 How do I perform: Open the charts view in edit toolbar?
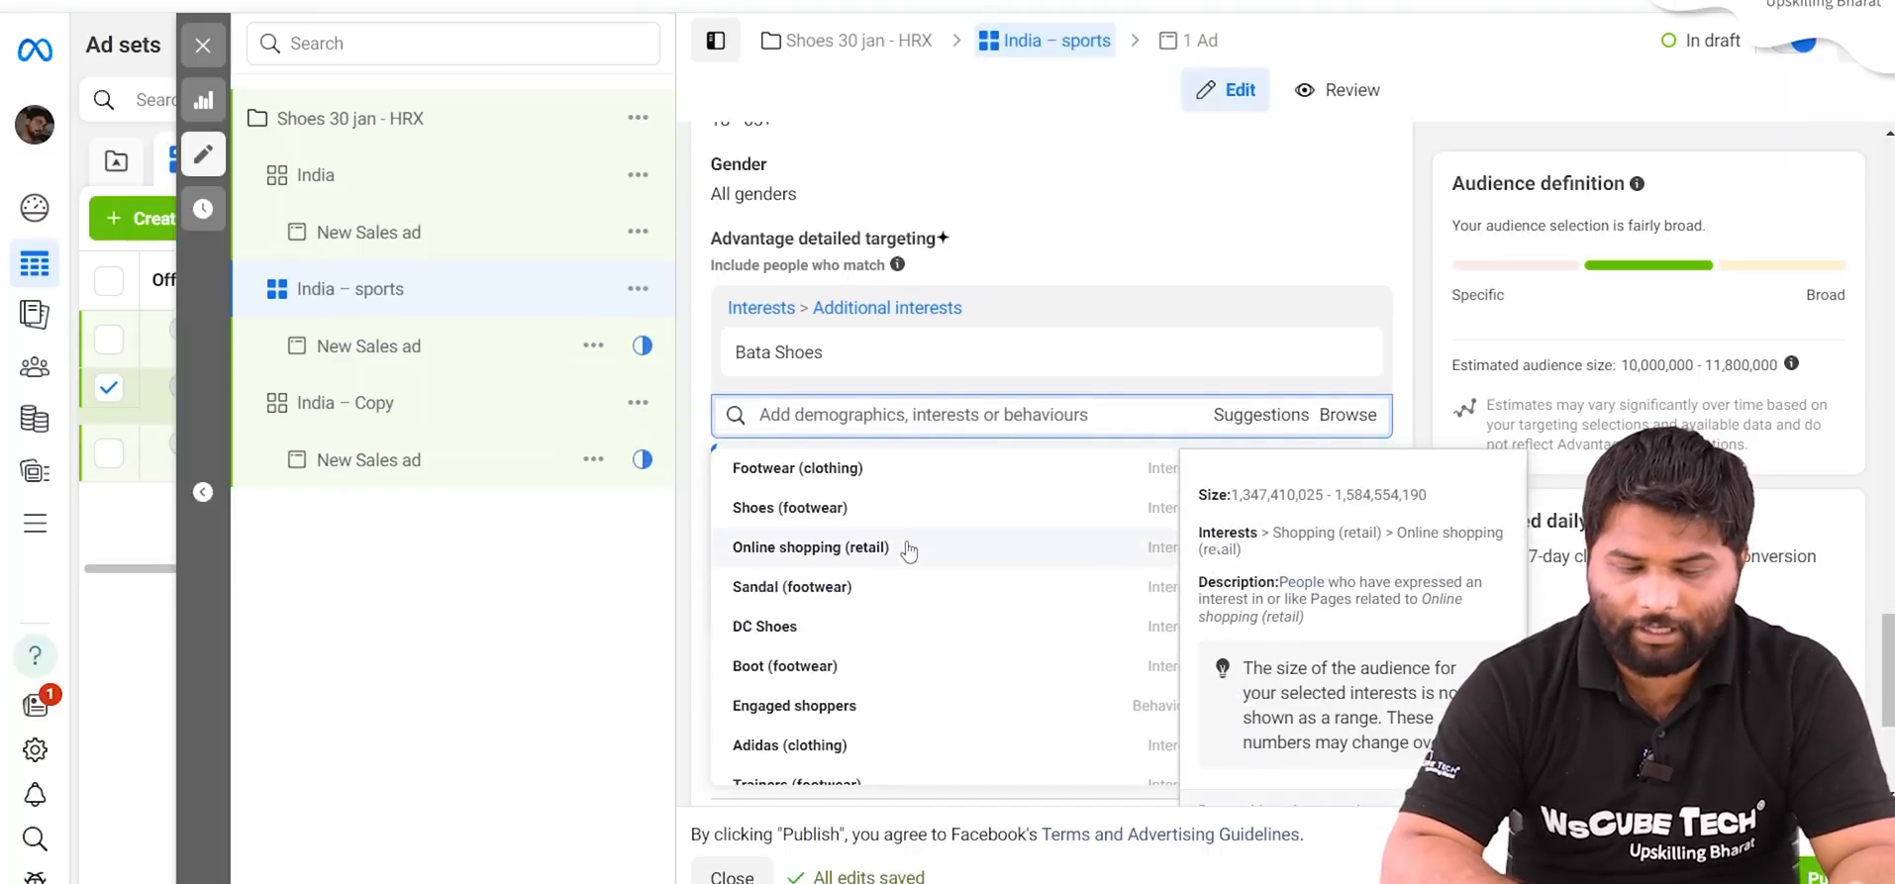coord(203,100)
